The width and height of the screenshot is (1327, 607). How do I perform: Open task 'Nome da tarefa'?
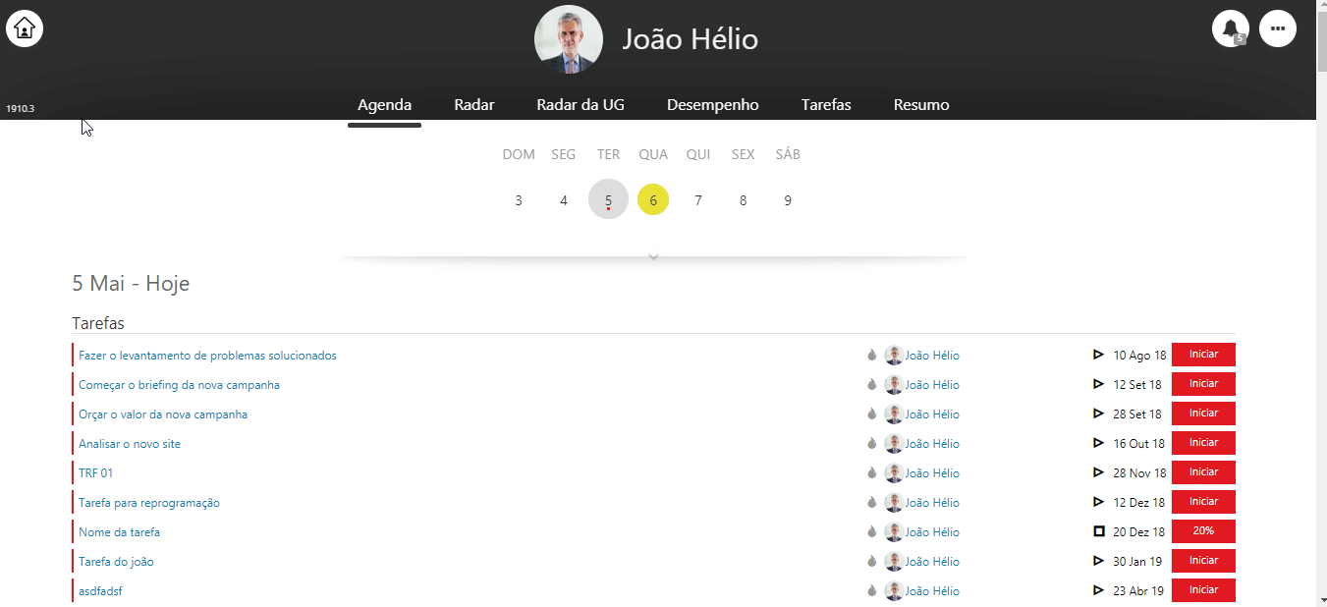click(x=119, y=532)
